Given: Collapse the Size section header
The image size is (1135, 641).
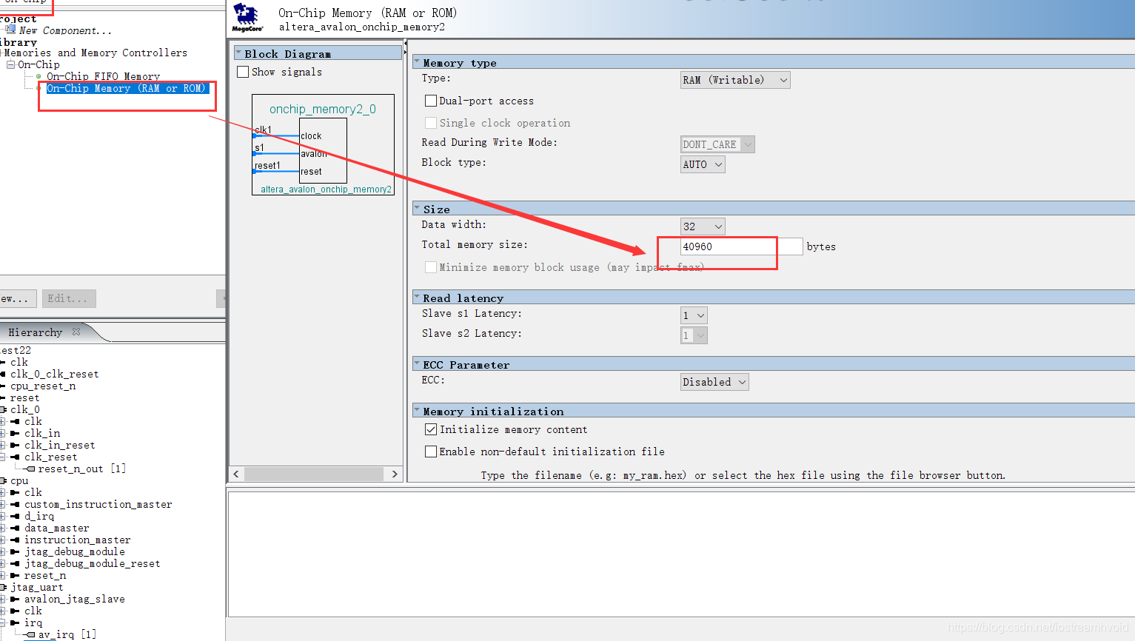Looking at the screenshot, I should point(418,209).
